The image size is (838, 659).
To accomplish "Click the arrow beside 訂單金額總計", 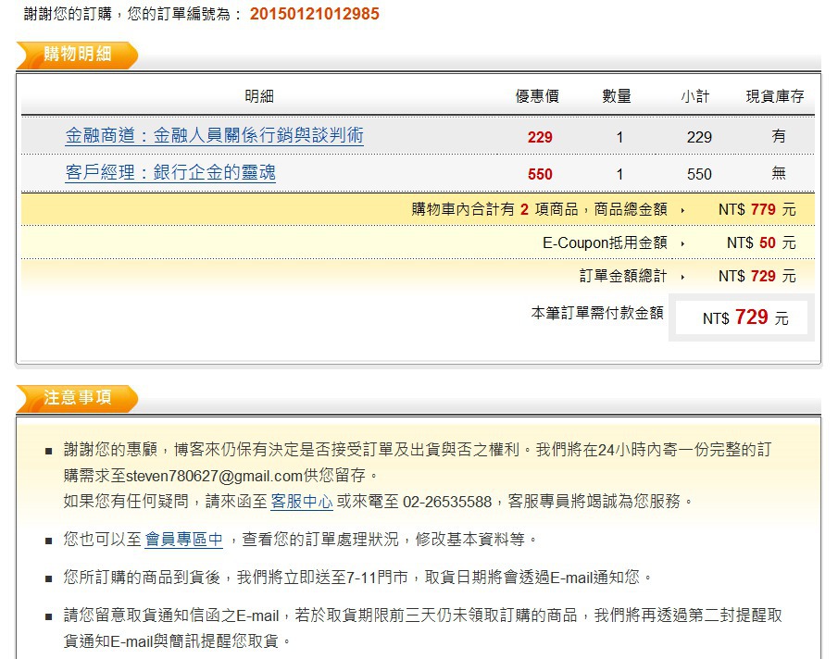I will pos(683,277).
